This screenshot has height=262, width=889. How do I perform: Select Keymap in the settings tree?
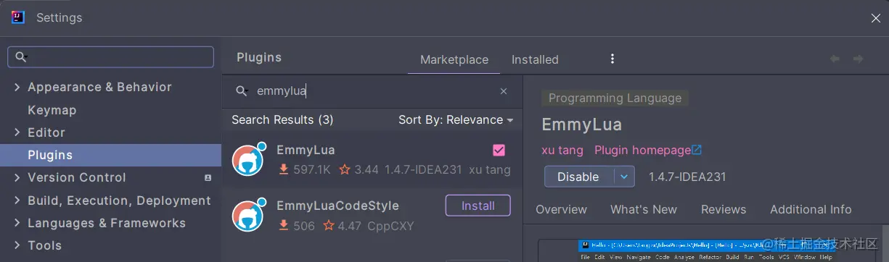coord(52,110)
